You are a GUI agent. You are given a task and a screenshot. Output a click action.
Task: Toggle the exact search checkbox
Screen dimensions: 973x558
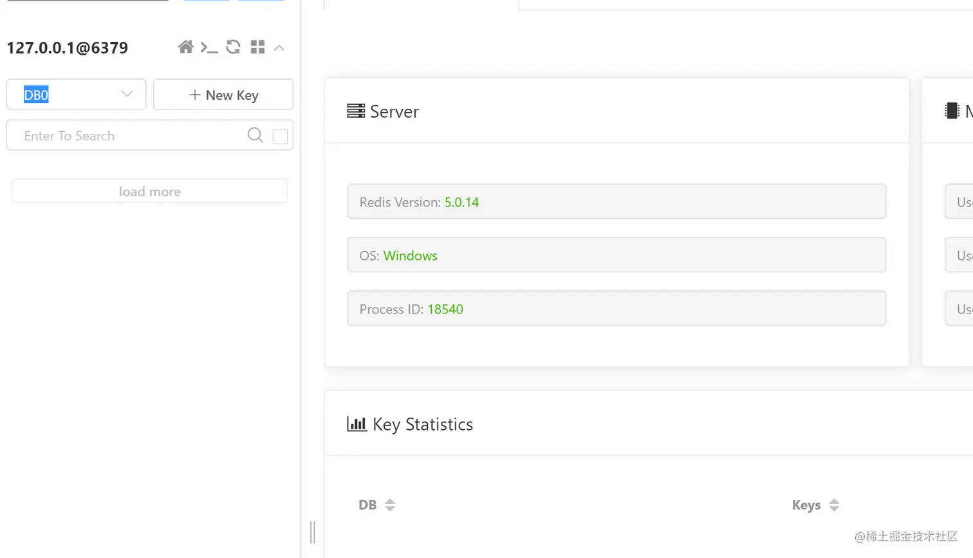tap(280, 136)
